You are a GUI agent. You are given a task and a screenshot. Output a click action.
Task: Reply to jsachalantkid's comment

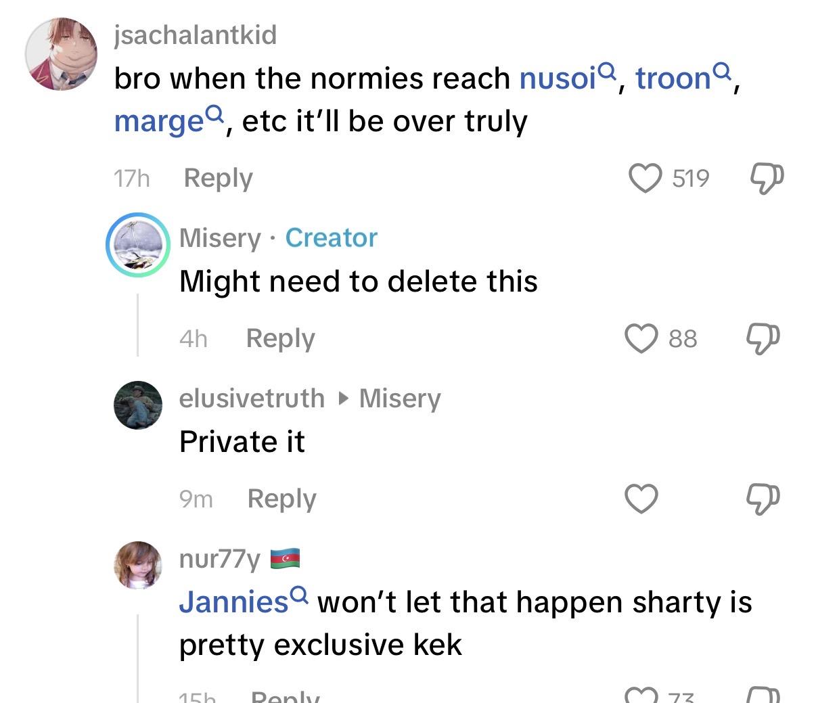pyautogui.click(x=218, y=178)
